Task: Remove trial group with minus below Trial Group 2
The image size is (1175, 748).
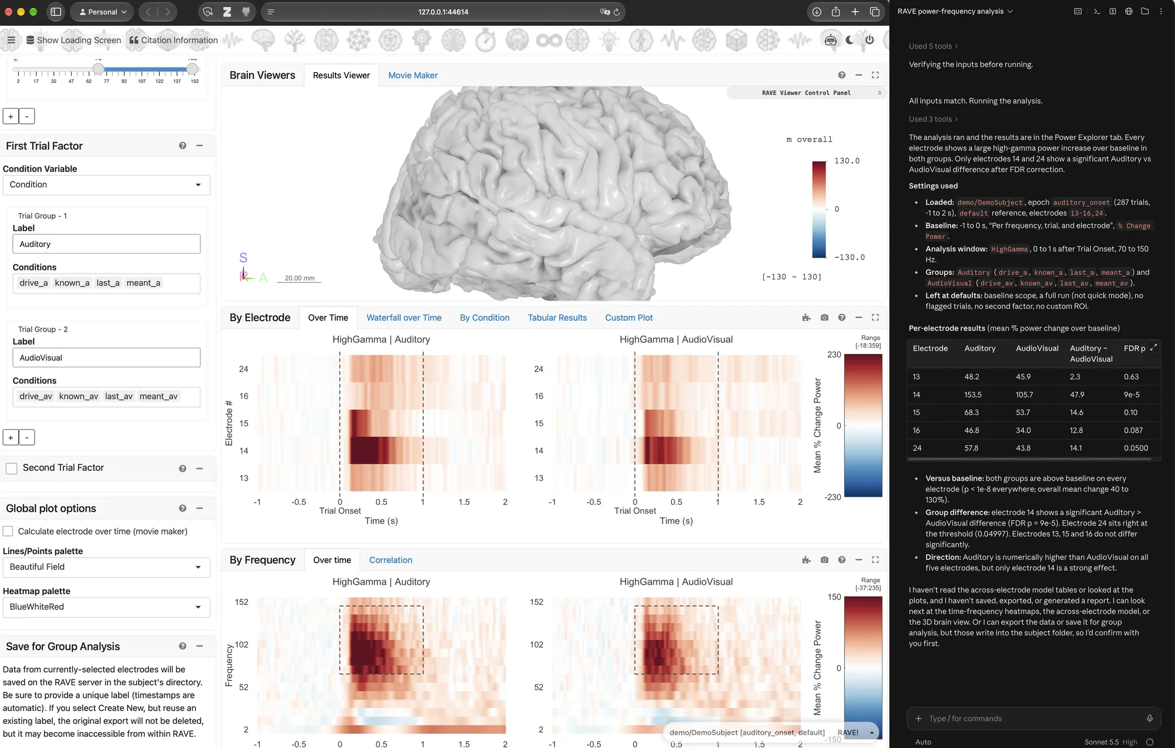Action: pos(26,437)
